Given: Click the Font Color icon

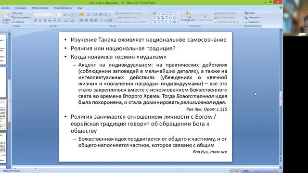Looking at the screenshot, I should coord(73,21).
